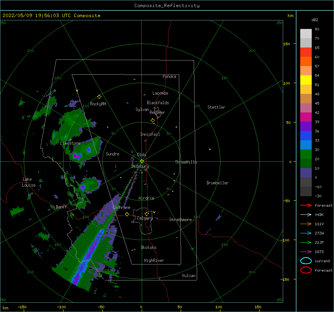
Task: Click the ThreeHills label
Action: [x=186, y=162]
